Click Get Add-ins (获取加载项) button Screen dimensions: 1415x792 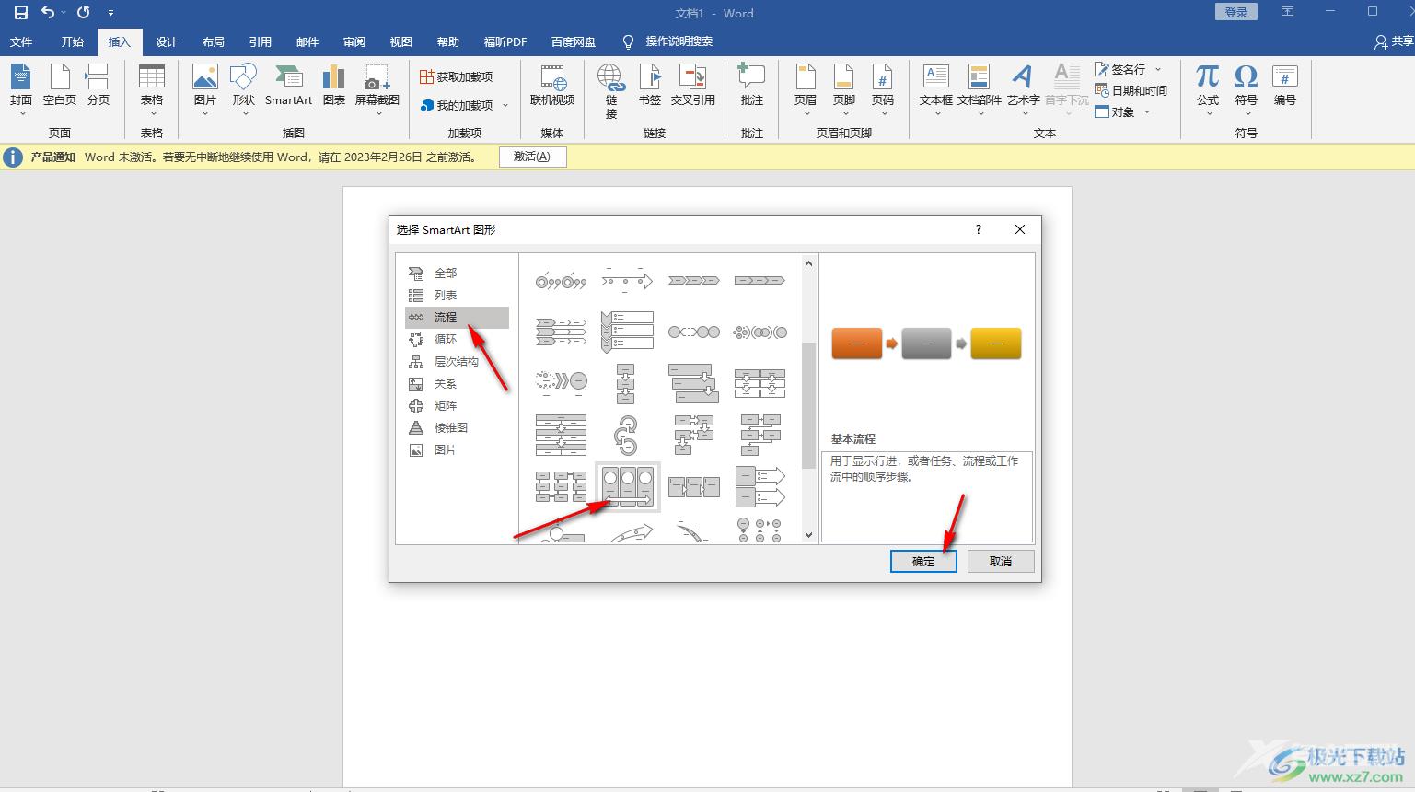click(457, 76)
